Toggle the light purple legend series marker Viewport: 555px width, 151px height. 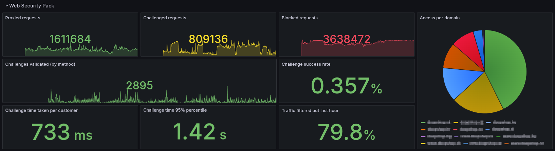(423, 136)
